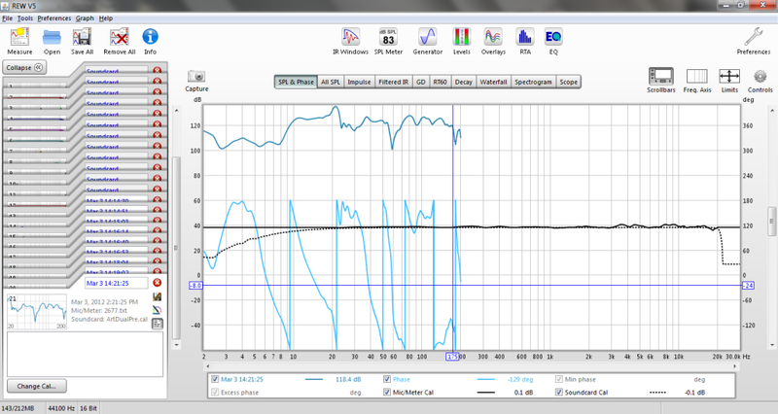Click the measurement name field Mar 3 14:21:25
778x414 pixels.
(117, 283)
